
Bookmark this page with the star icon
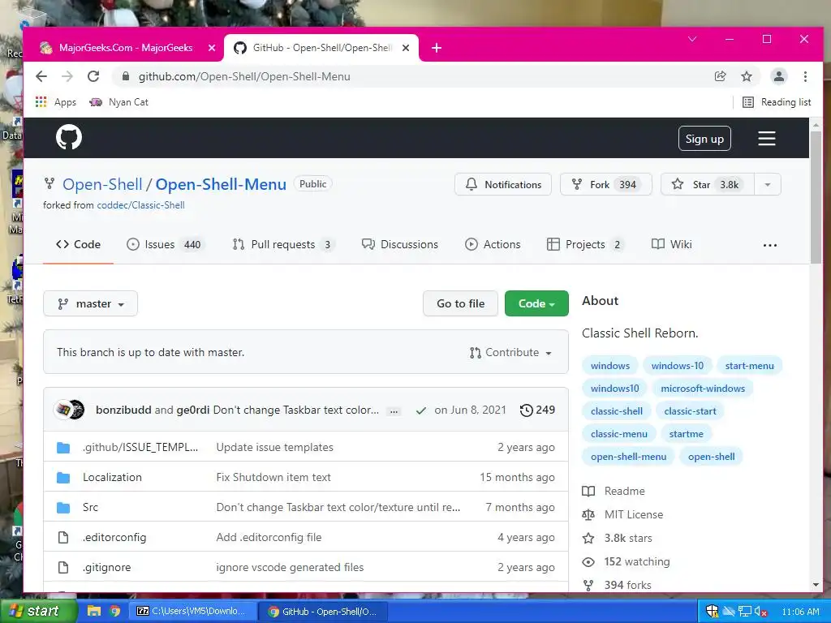(747, 76)
